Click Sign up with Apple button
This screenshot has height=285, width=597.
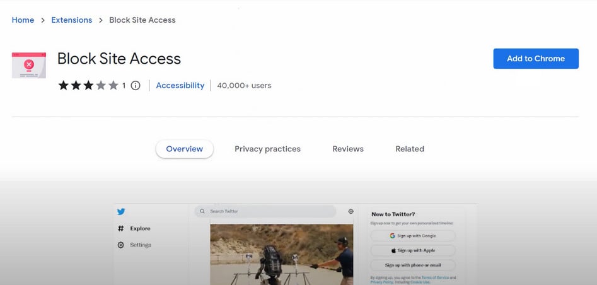tap(413, 250)
